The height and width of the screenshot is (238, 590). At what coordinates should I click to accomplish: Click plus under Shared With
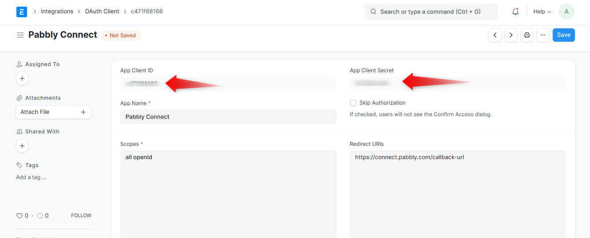(22, 146)
